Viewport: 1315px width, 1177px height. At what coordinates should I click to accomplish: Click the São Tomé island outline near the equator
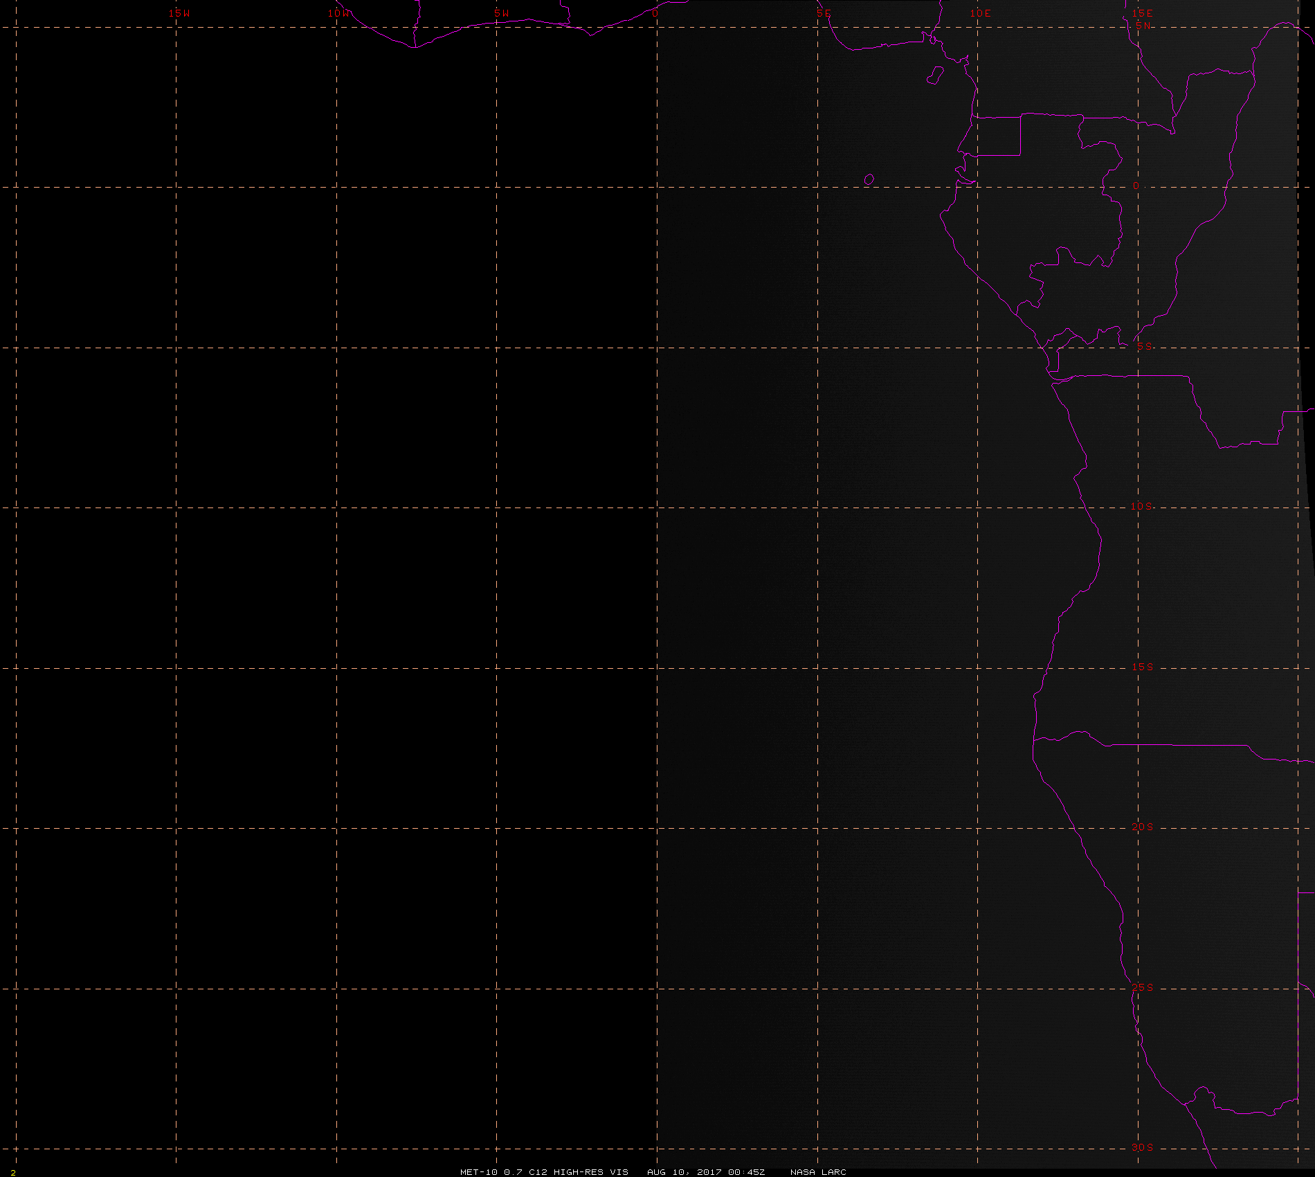[x=869, y=180]
